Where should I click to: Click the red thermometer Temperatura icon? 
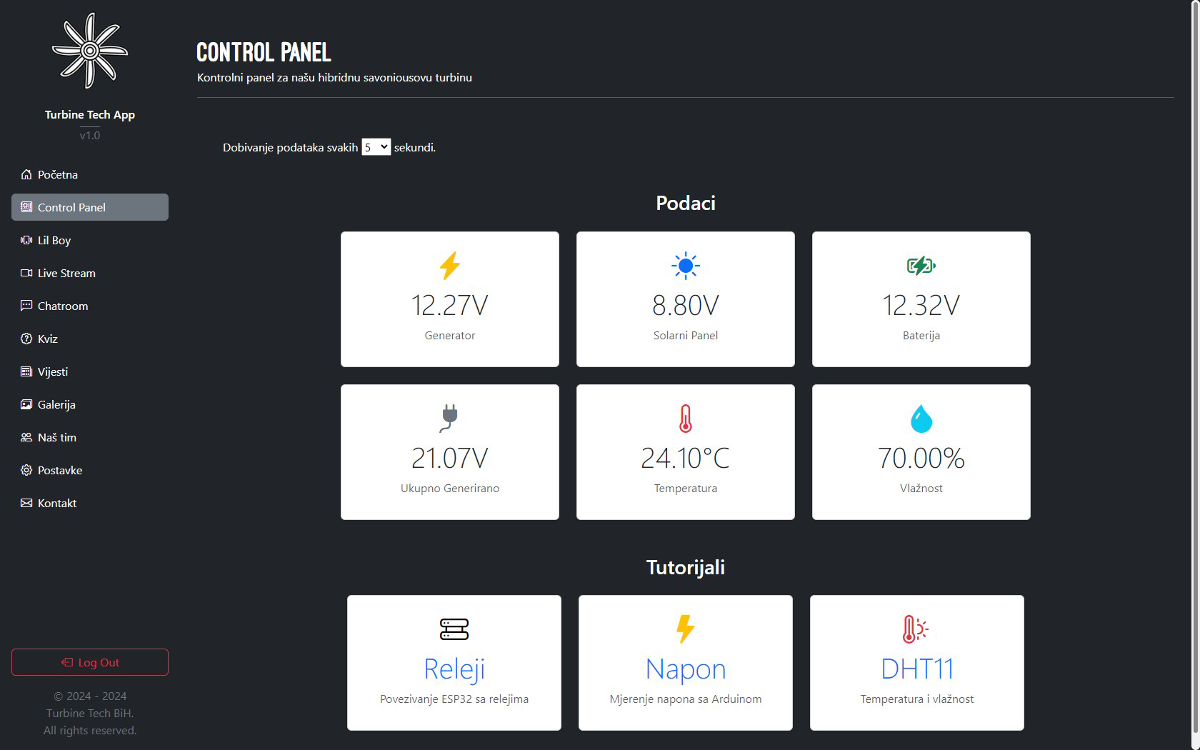(686, 419)
